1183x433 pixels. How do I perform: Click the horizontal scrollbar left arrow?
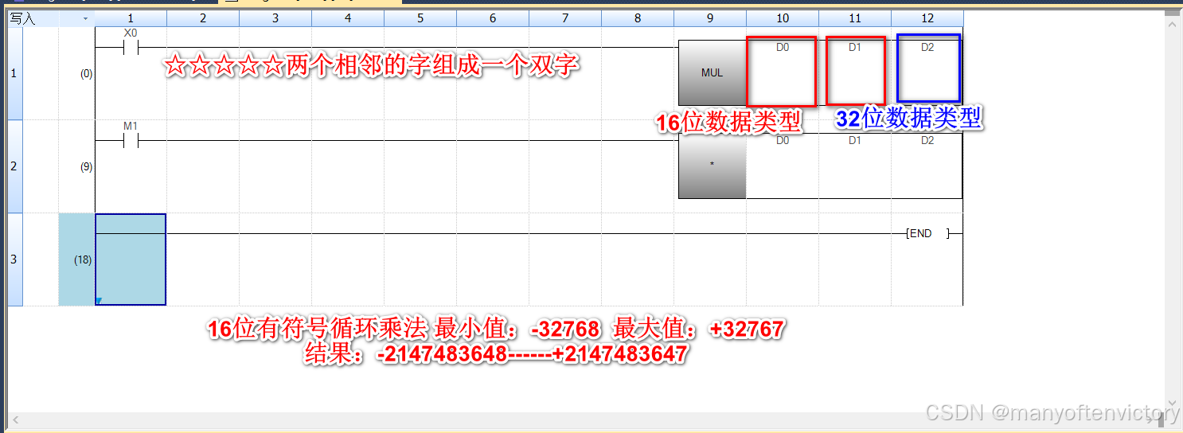[15, 419]
